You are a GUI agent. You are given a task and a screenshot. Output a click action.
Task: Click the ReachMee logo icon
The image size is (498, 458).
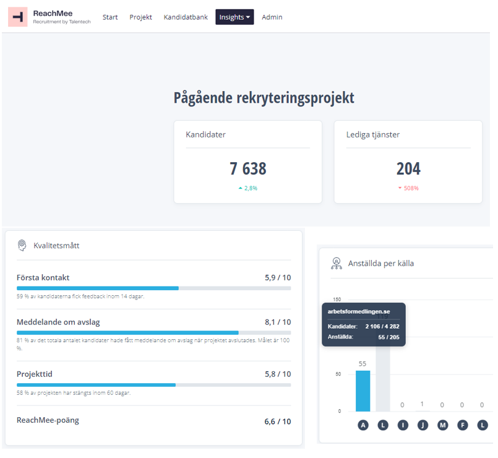[x=18, y=17]
